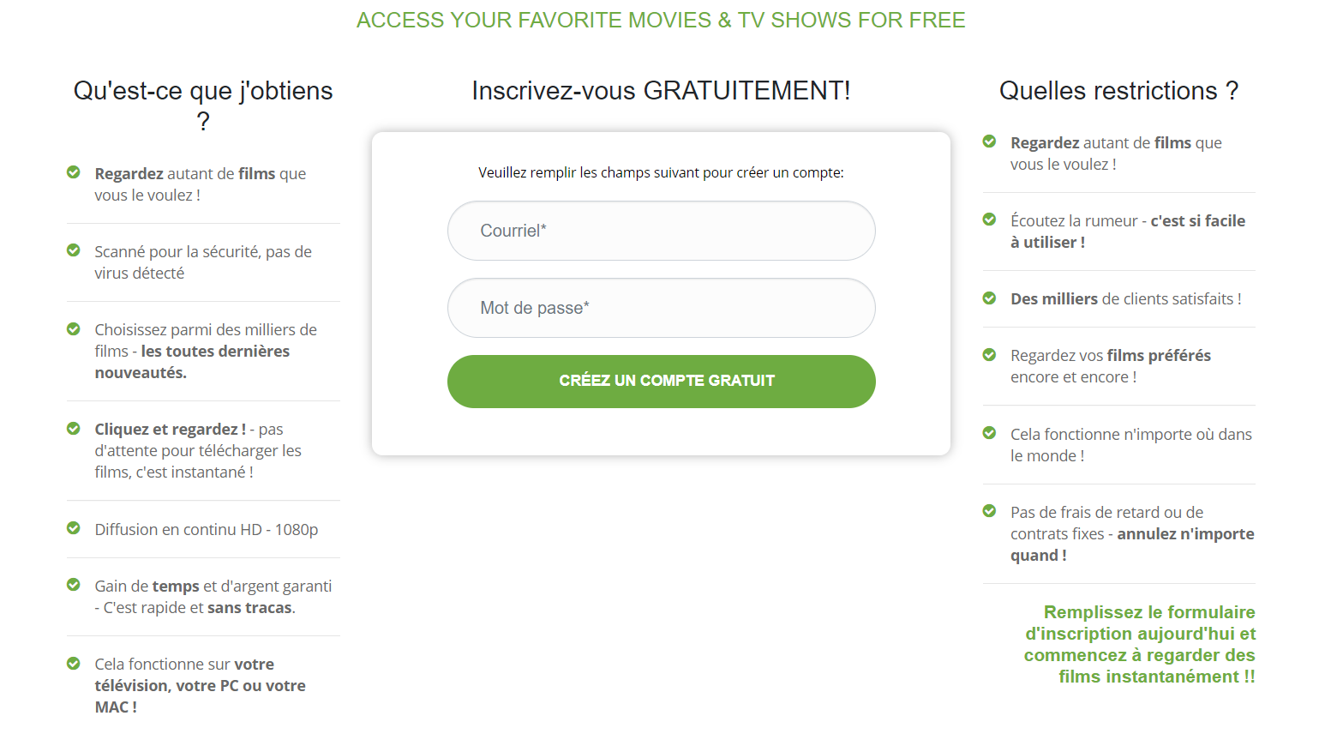Click the green 'Access your favorite movies' headline
This screenshot has height=734, width=1331.
(x=661, y=20)
